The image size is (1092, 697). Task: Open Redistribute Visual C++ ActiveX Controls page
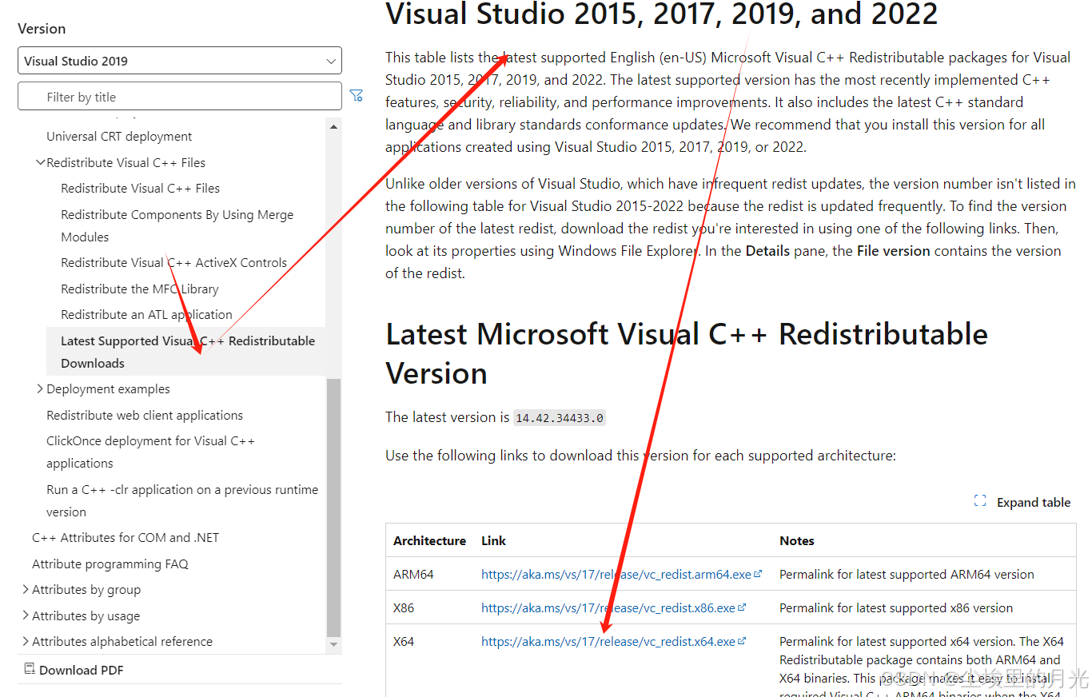(173, 262)
